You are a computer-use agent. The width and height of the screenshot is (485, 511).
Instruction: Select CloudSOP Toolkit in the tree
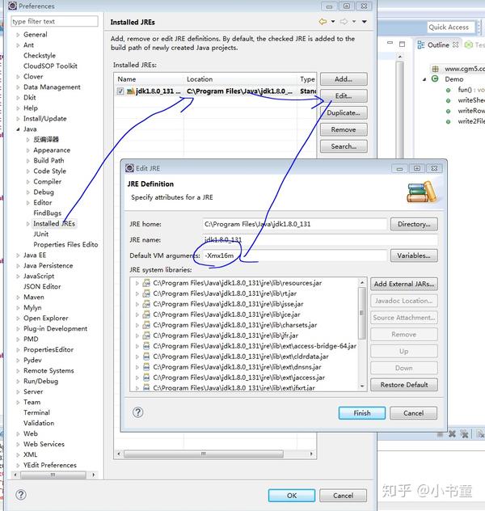coord(50,66)
